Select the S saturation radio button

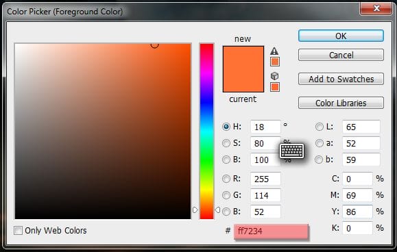(x=226, y=143)
